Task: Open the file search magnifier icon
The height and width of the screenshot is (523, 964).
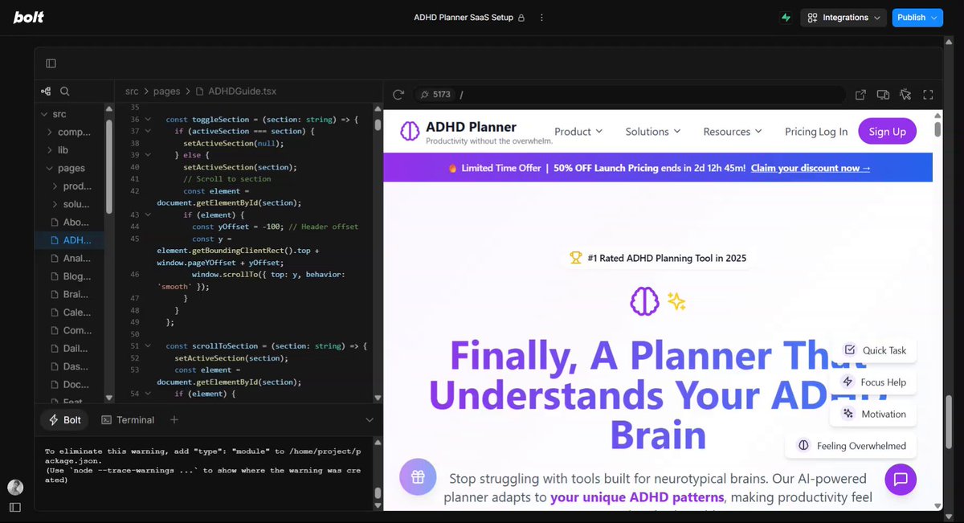Action: [x=65, y=92]
